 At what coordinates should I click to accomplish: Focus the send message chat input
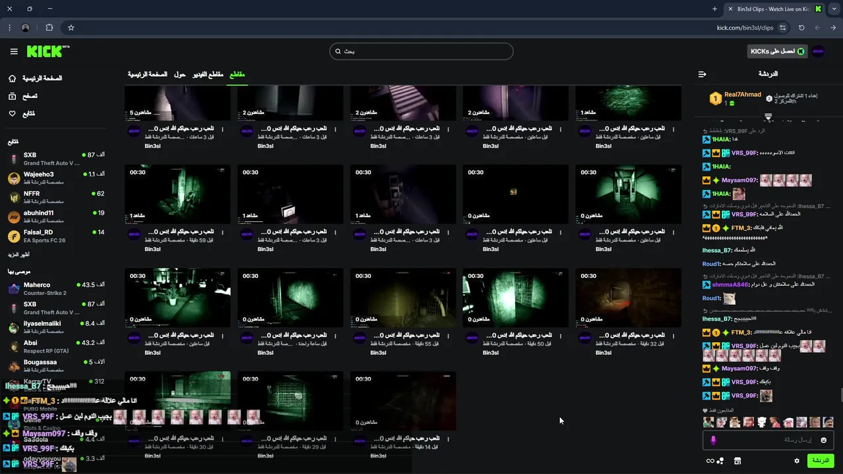(x=768, y=440)
